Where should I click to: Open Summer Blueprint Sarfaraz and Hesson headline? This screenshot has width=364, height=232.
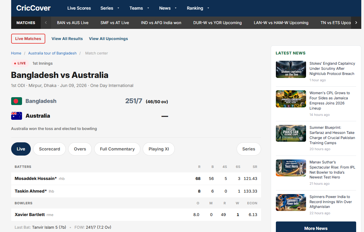(332, 135)
